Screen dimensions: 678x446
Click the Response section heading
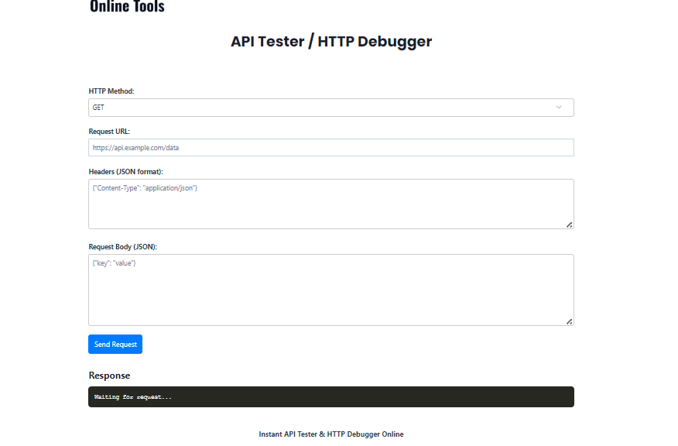(109, 376)
